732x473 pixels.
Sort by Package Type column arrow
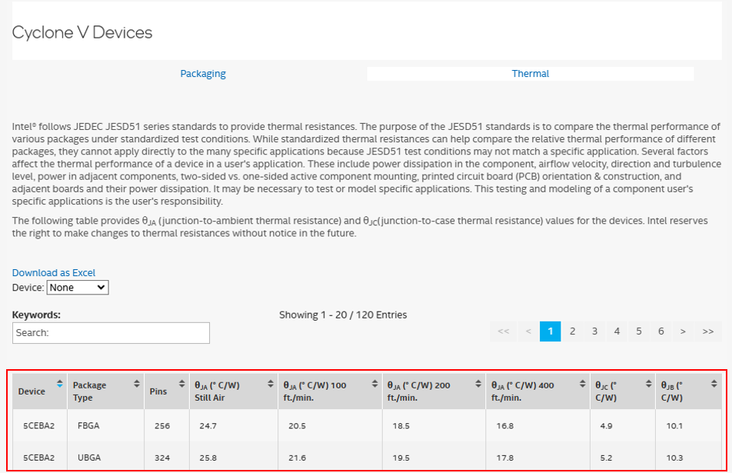click(x=137, y=383)
